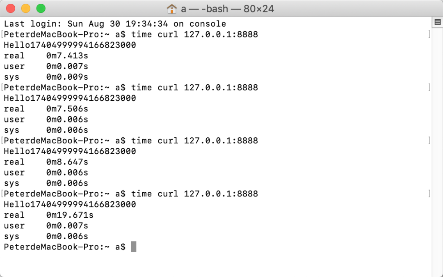The image size is (443, 277).
Task: Click the left bracket mark of the second command
Action: (x=2, y=88)
